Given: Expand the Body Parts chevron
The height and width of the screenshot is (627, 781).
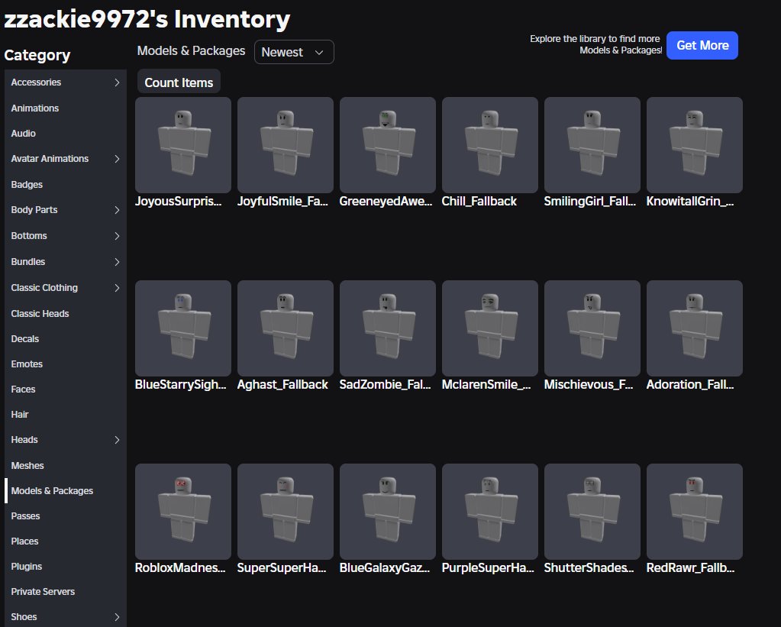Looking at the screenshot, I should 117,210.
